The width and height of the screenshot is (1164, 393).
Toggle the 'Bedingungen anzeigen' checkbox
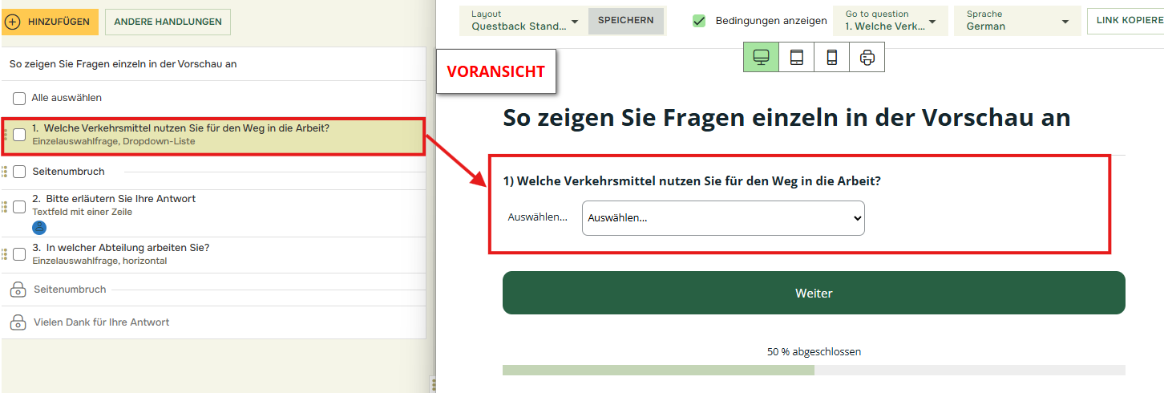tap(700, 21)
